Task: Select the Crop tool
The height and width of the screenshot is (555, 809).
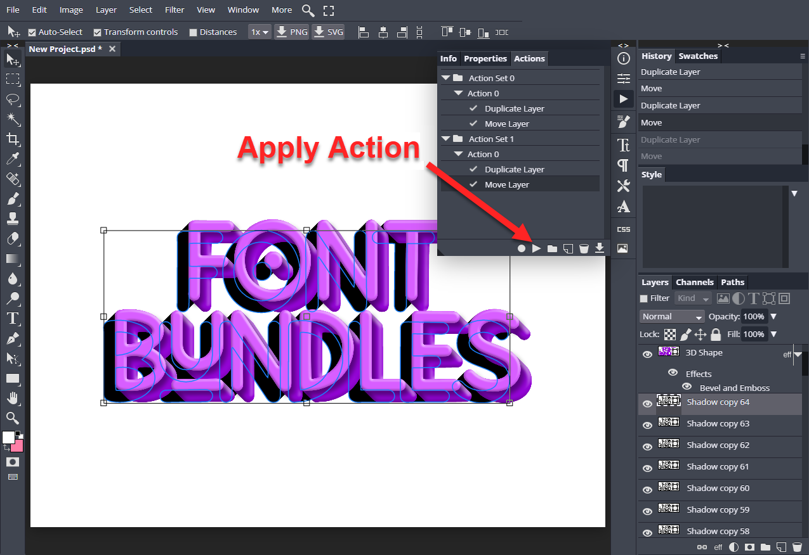Action: tap(13, 139)
